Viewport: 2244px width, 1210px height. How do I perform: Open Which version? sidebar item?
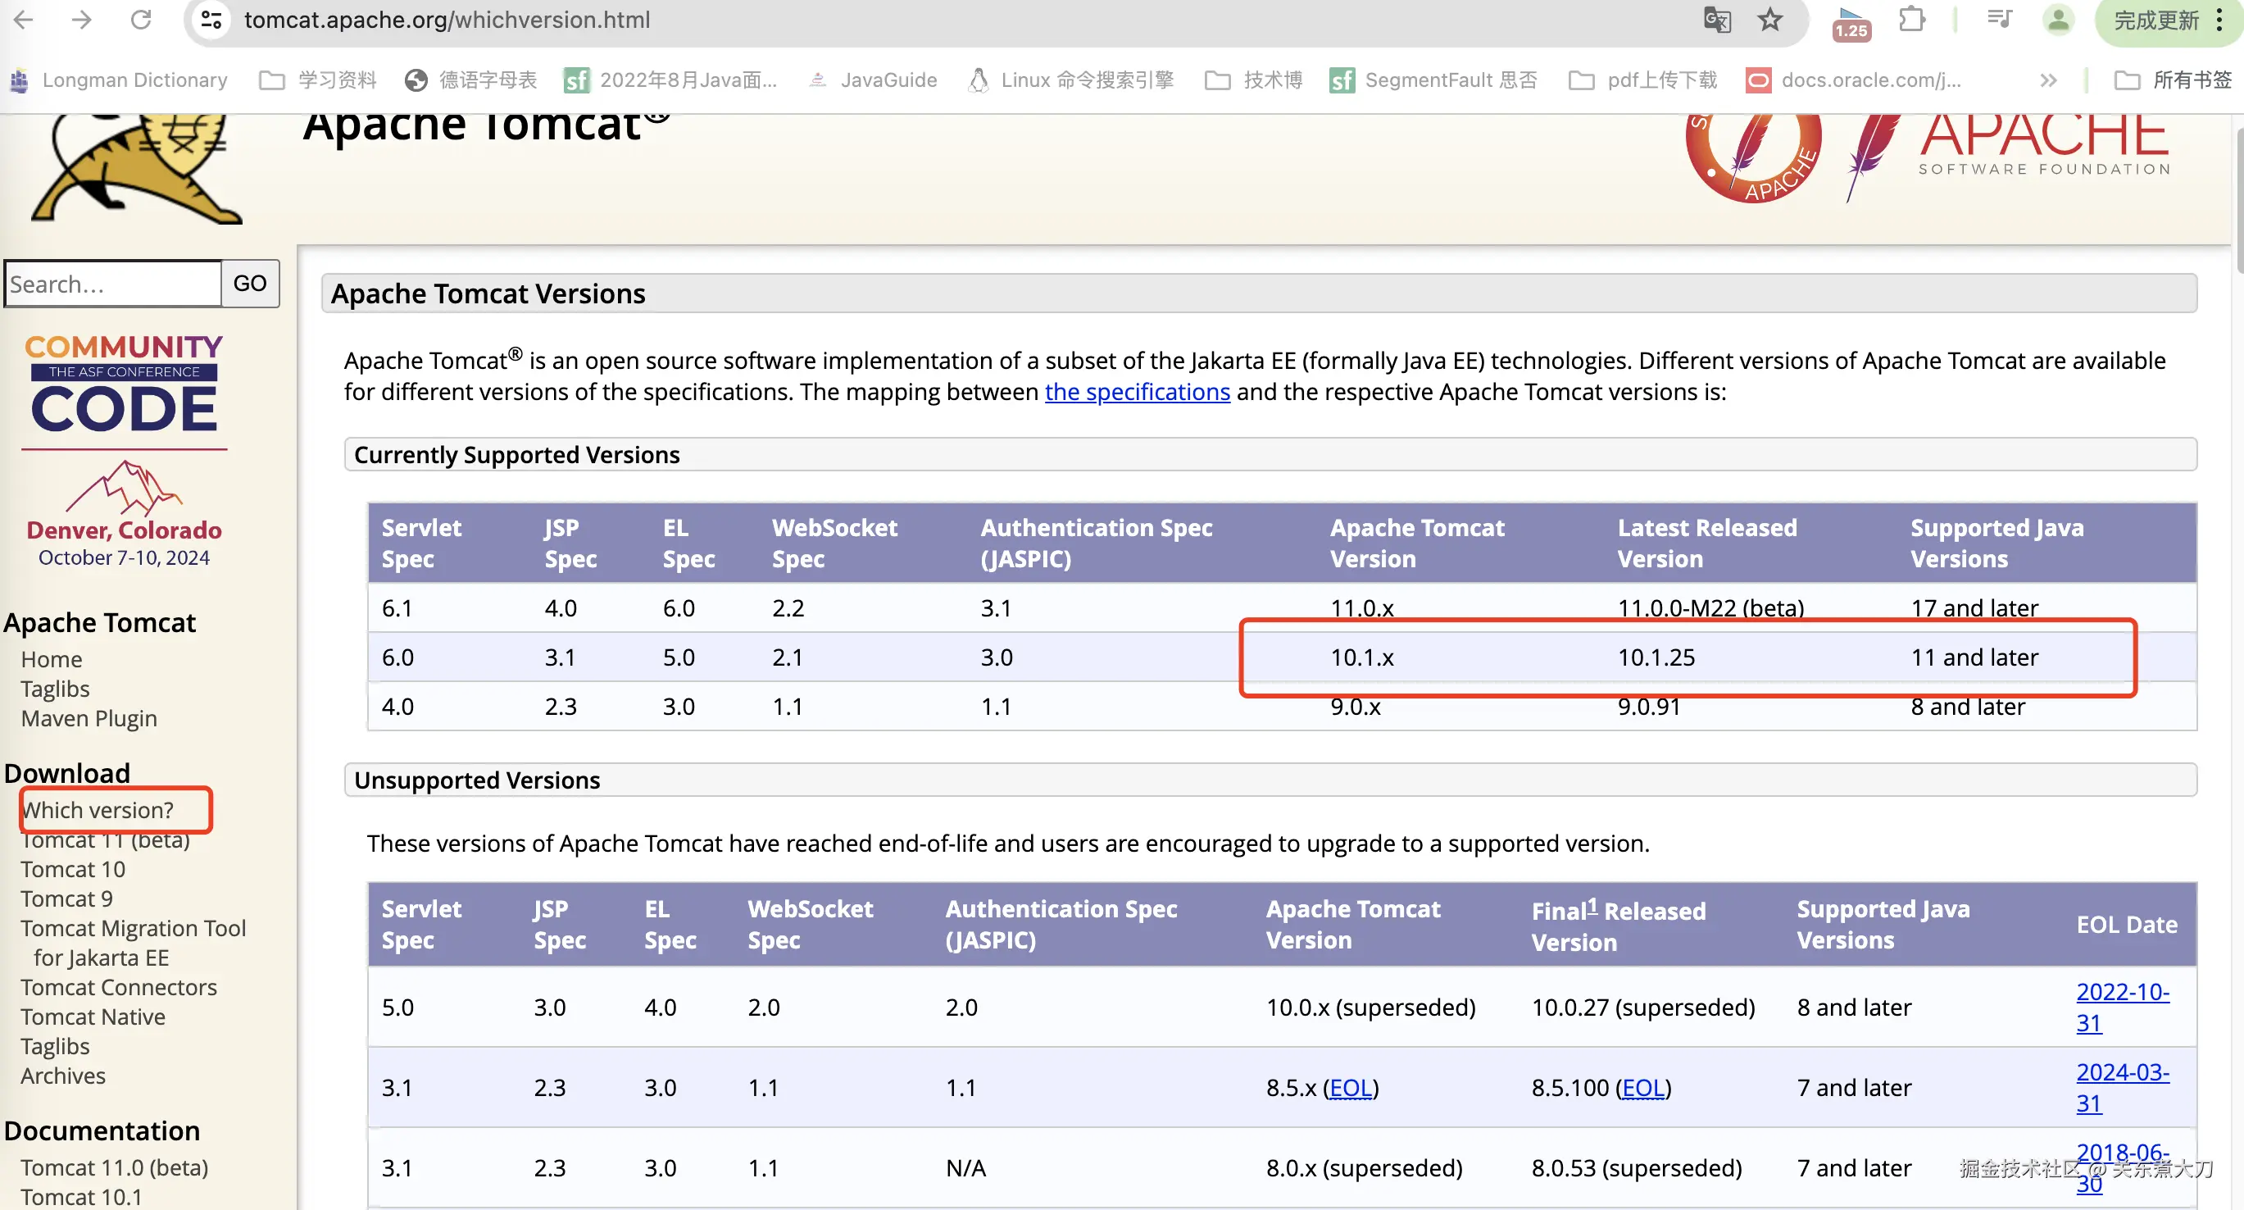pos(98,809)
